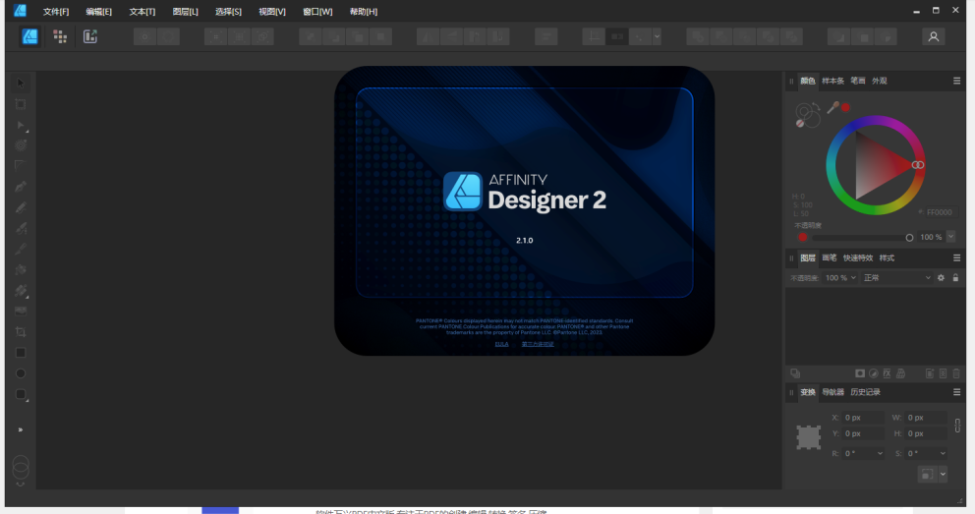Open the EULA link on splash

(502, 344)
